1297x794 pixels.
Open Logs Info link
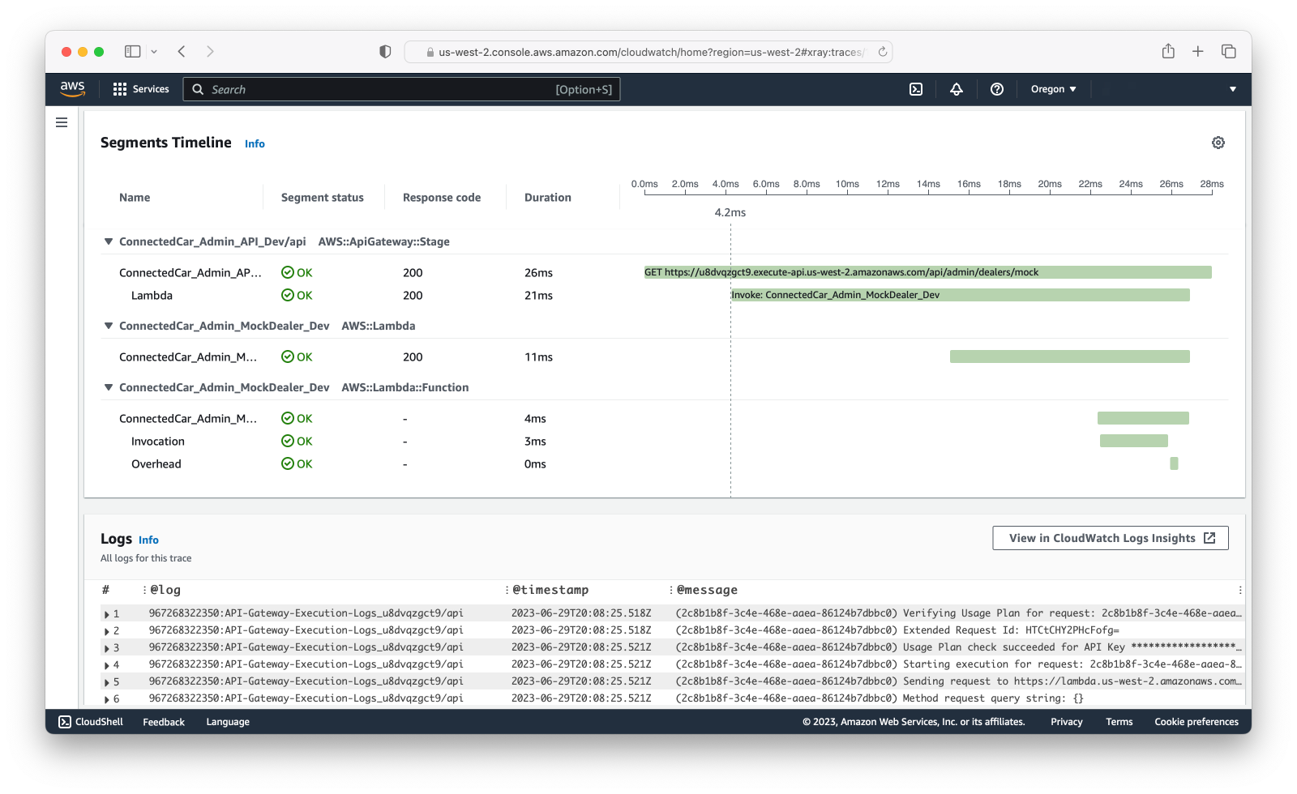[148, 540]
